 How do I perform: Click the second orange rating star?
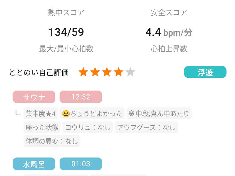[x=95, y=72]
